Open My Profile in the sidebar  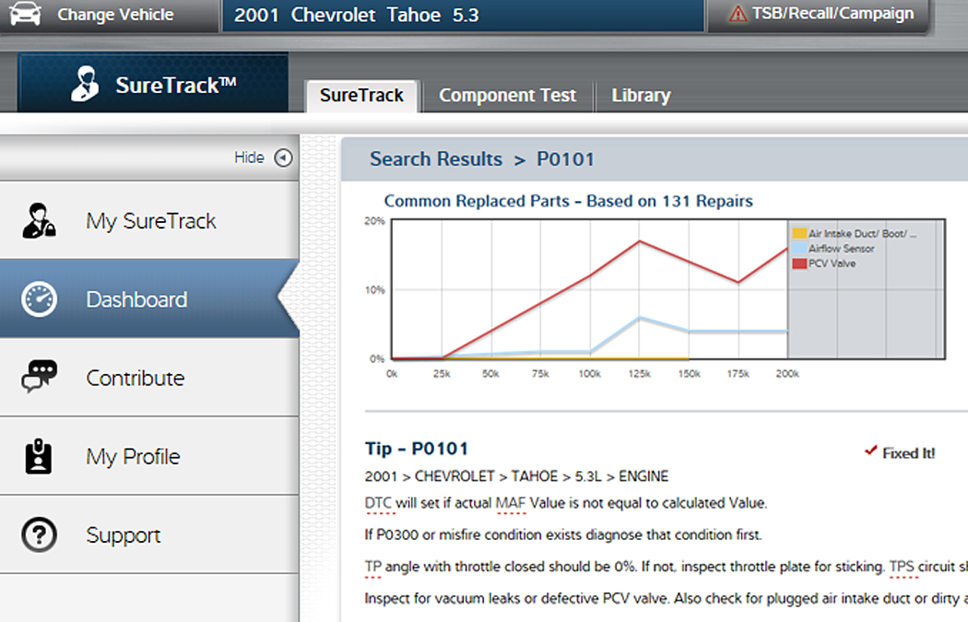149,456
